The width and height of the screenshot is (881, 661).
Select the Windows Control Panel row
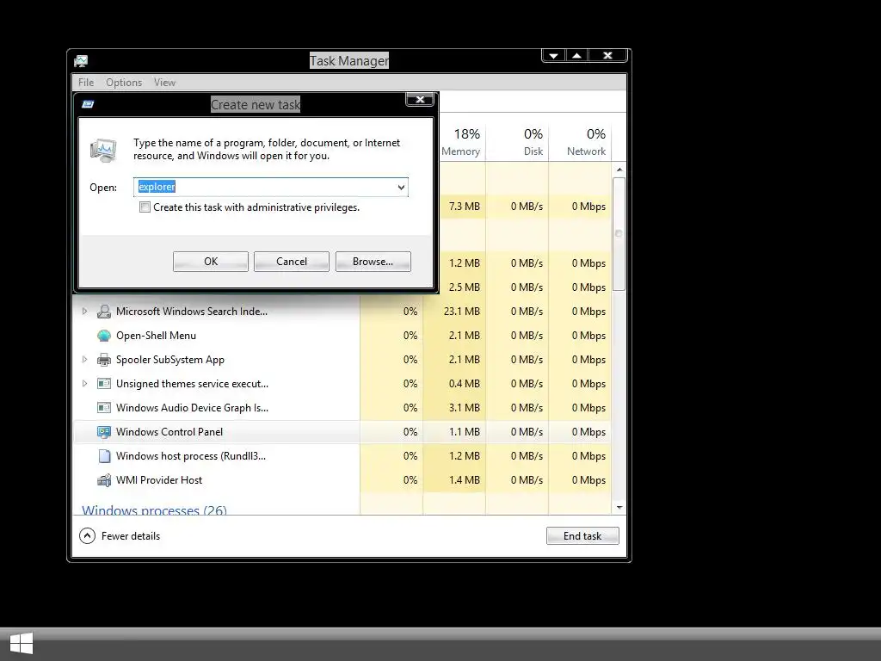click(x=342, y=432)
